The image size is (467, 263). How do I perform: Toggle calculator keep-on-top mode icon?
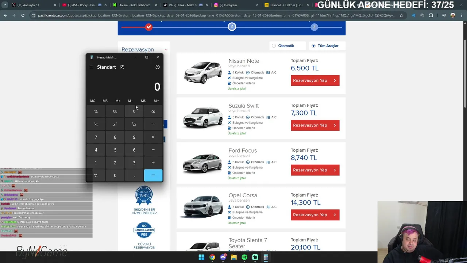[122, 67]
